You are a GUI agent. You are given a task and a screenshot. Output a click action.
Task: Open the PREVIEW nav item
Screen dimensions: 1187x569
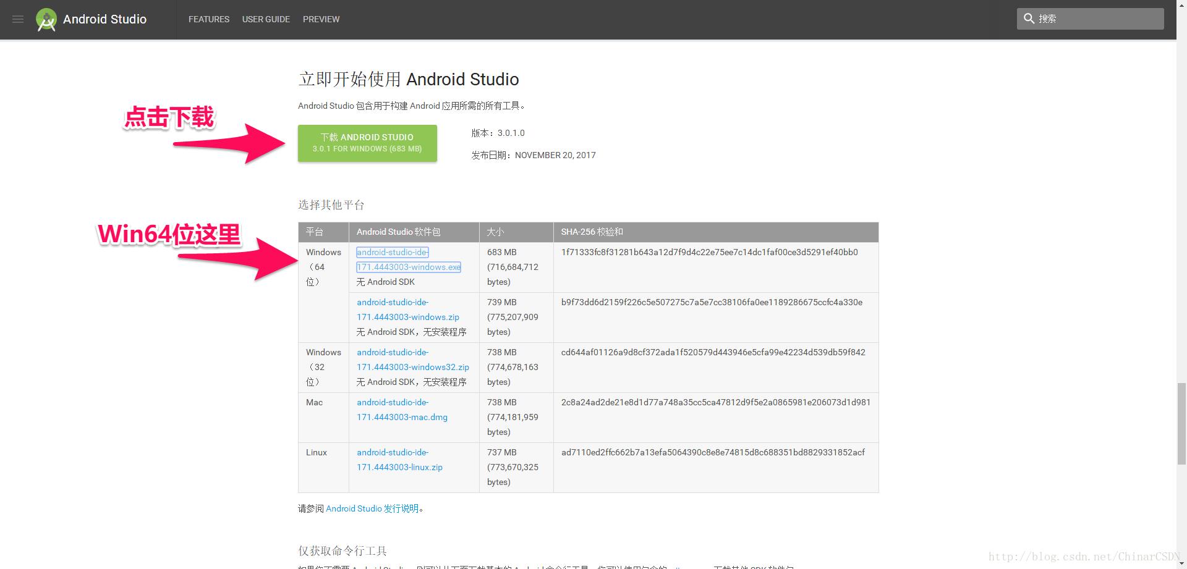pos(321,19)
